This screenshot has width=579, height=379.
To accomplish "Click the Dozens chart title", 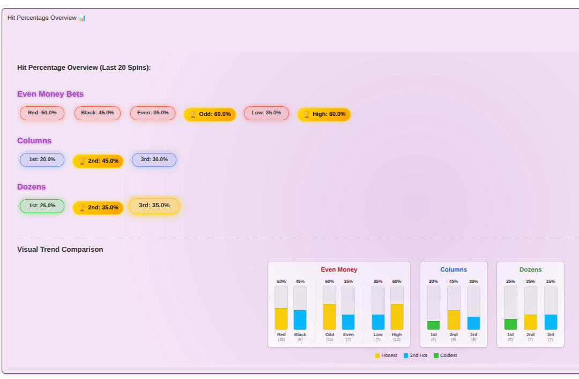I will point(530,269).
